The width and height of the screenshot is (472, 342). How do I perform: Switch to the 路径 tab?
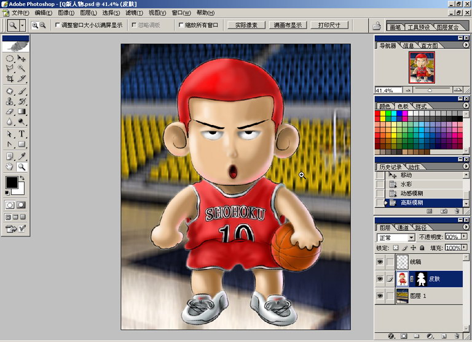point(420,227)
